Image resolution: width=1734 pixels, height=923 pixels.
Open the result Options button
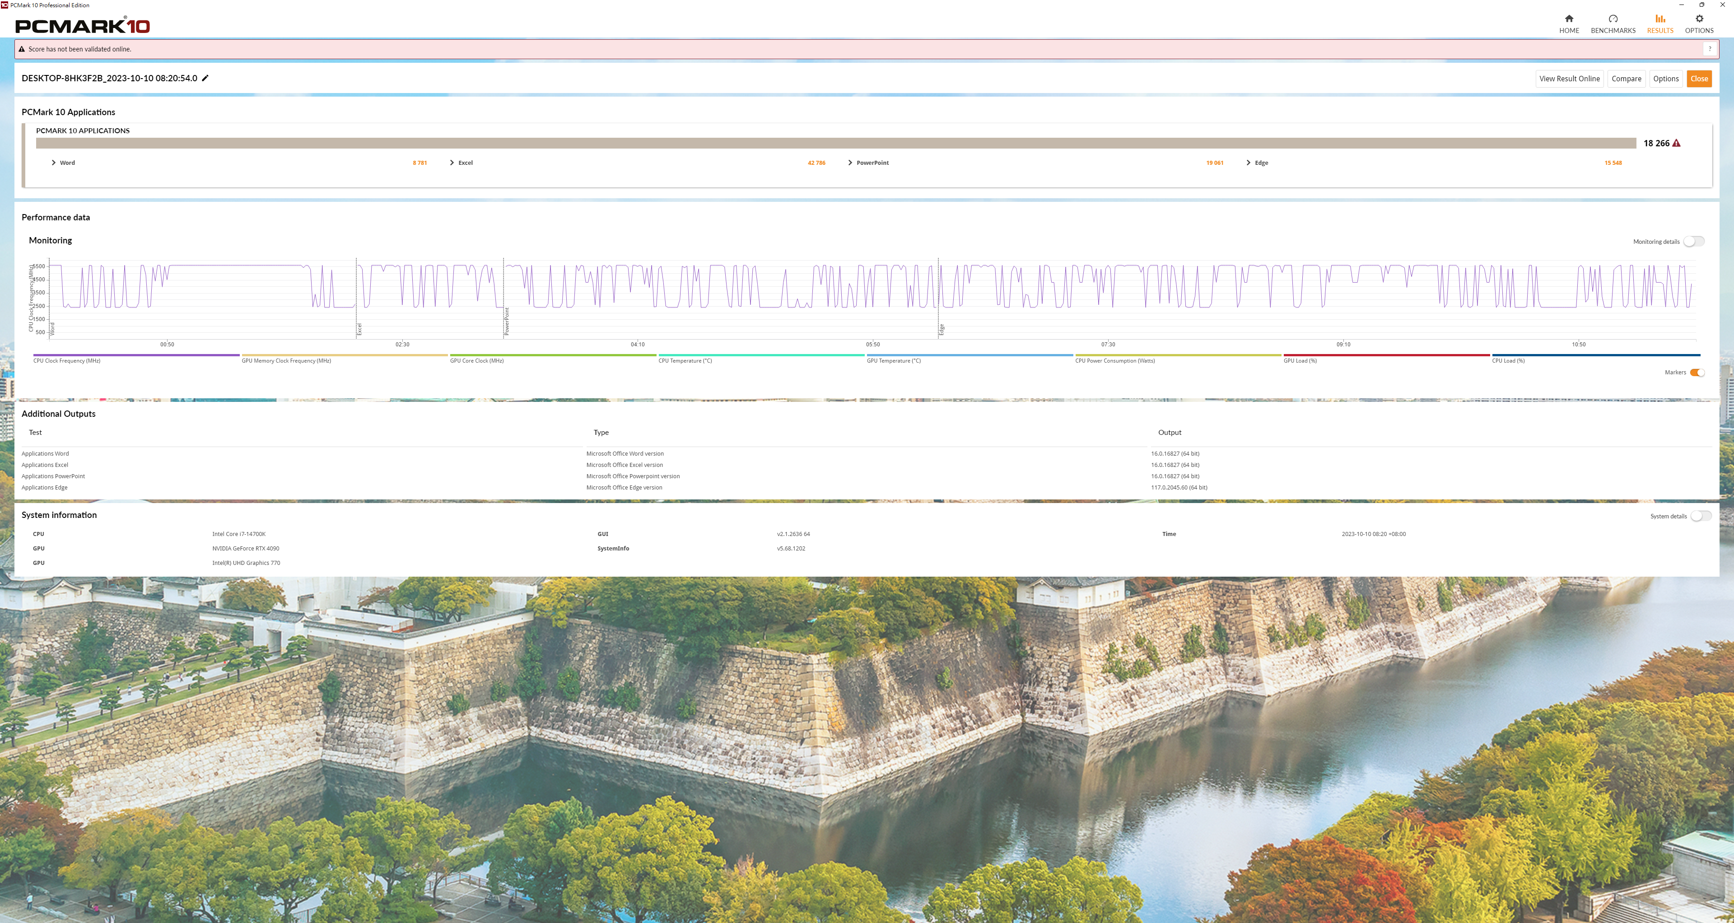[1665, 79]
